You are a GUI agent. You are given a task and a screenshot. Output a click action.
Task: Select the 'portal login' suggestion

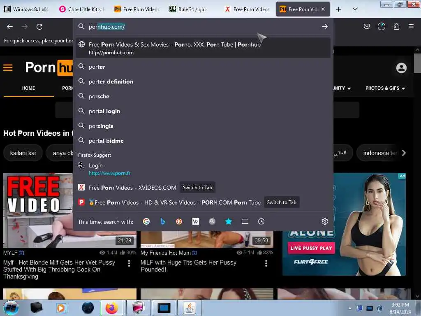click(x=203, y=111)
